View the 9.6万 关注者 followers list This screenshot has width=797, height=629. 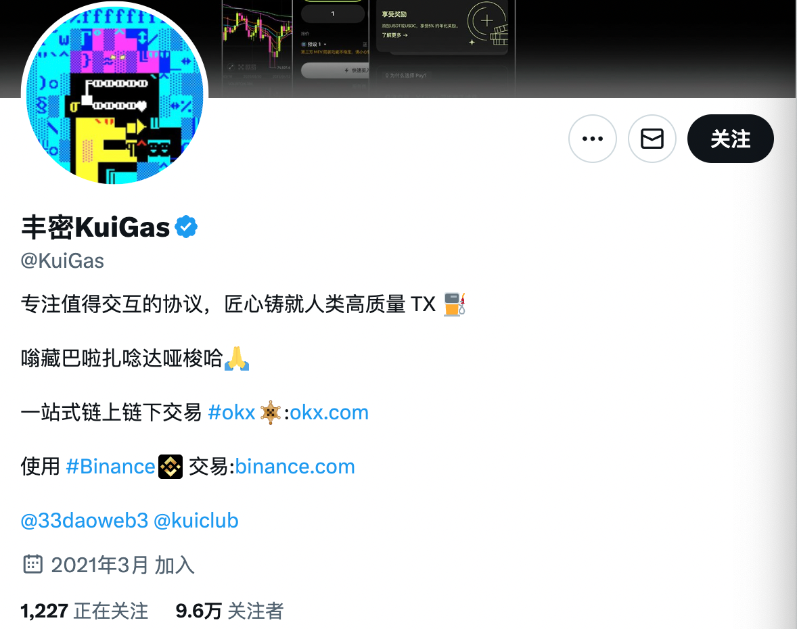[x=229, y=611]
